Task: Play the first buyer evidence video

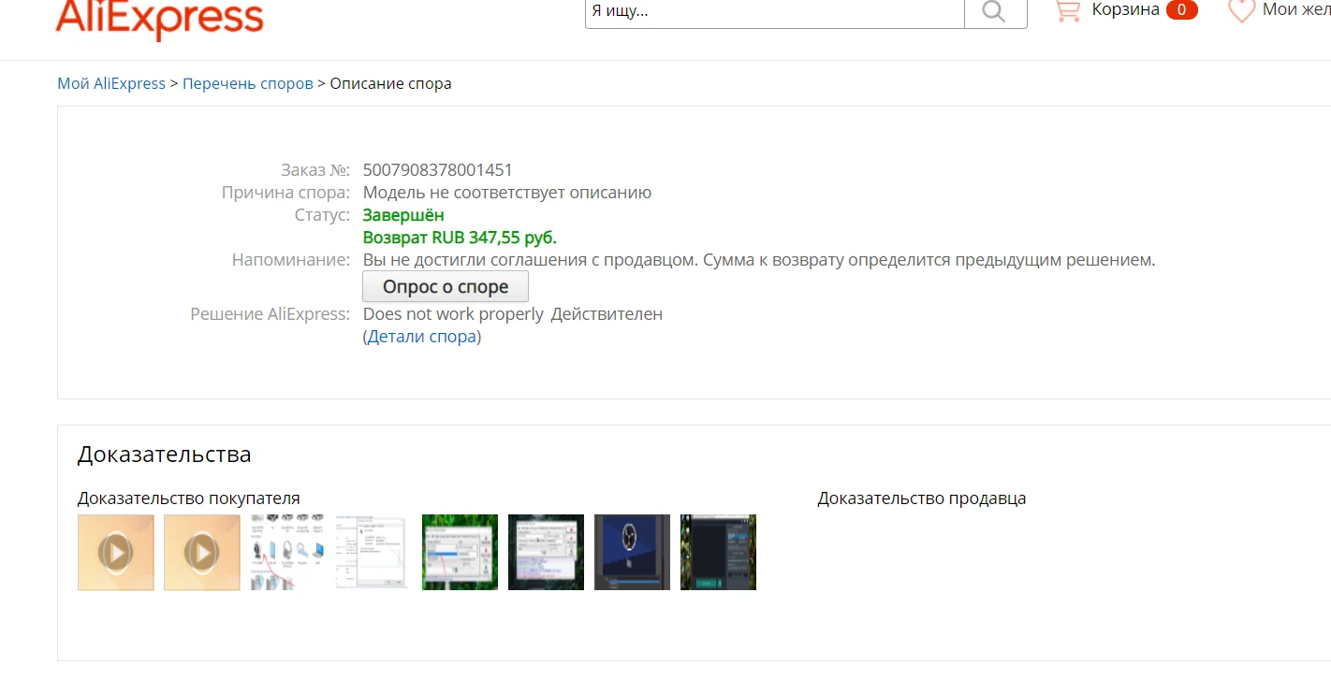Action: coord(116,553)
